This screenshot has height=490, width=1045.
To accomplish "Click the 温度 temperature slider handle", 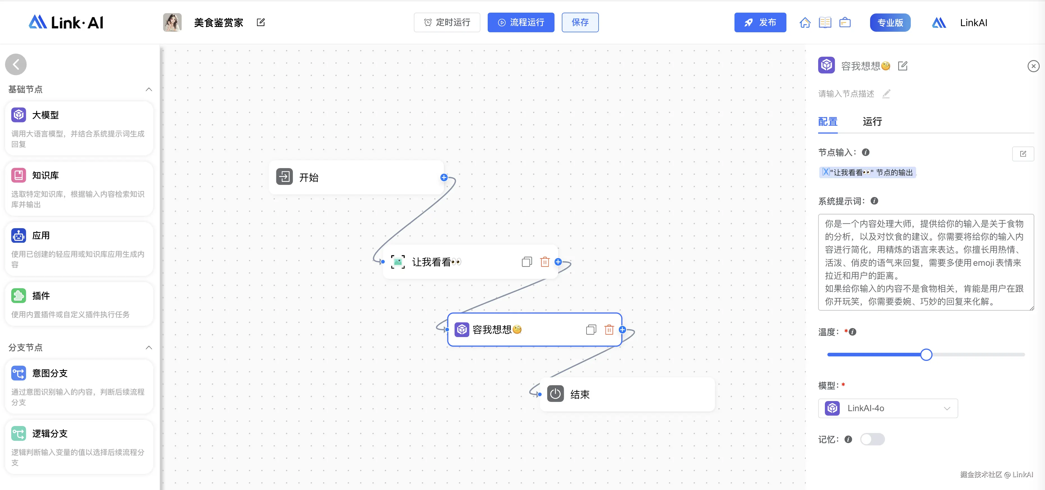I will 926,355.
